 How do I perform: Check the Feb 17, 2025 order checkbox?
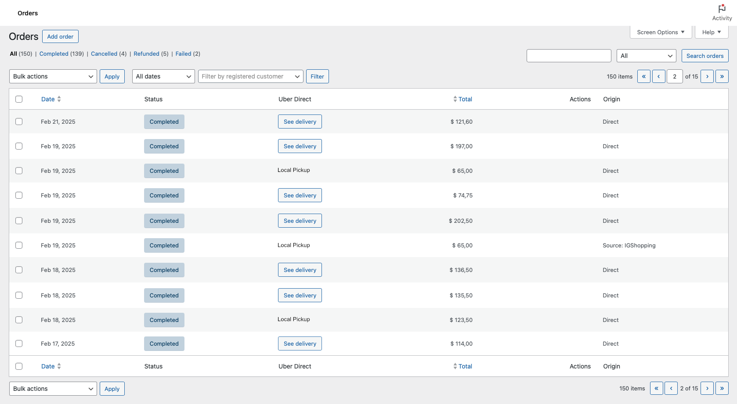pos(19,343)
